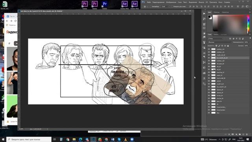This screenshot has height=142, width=252.
Task: Open the History panel icon in collapsed dock
Action: point(204,19)
